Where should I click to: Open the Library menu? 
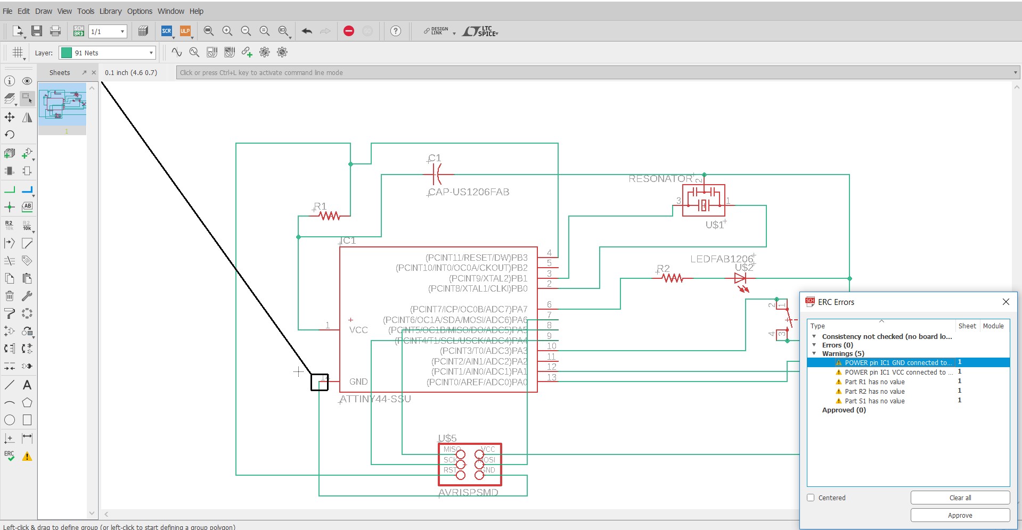(x=110, y=11)
